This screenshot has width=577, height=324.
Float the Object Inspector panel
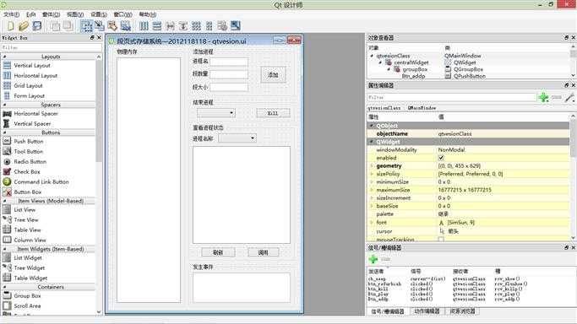pyautogui.click(x=566, y=37)
